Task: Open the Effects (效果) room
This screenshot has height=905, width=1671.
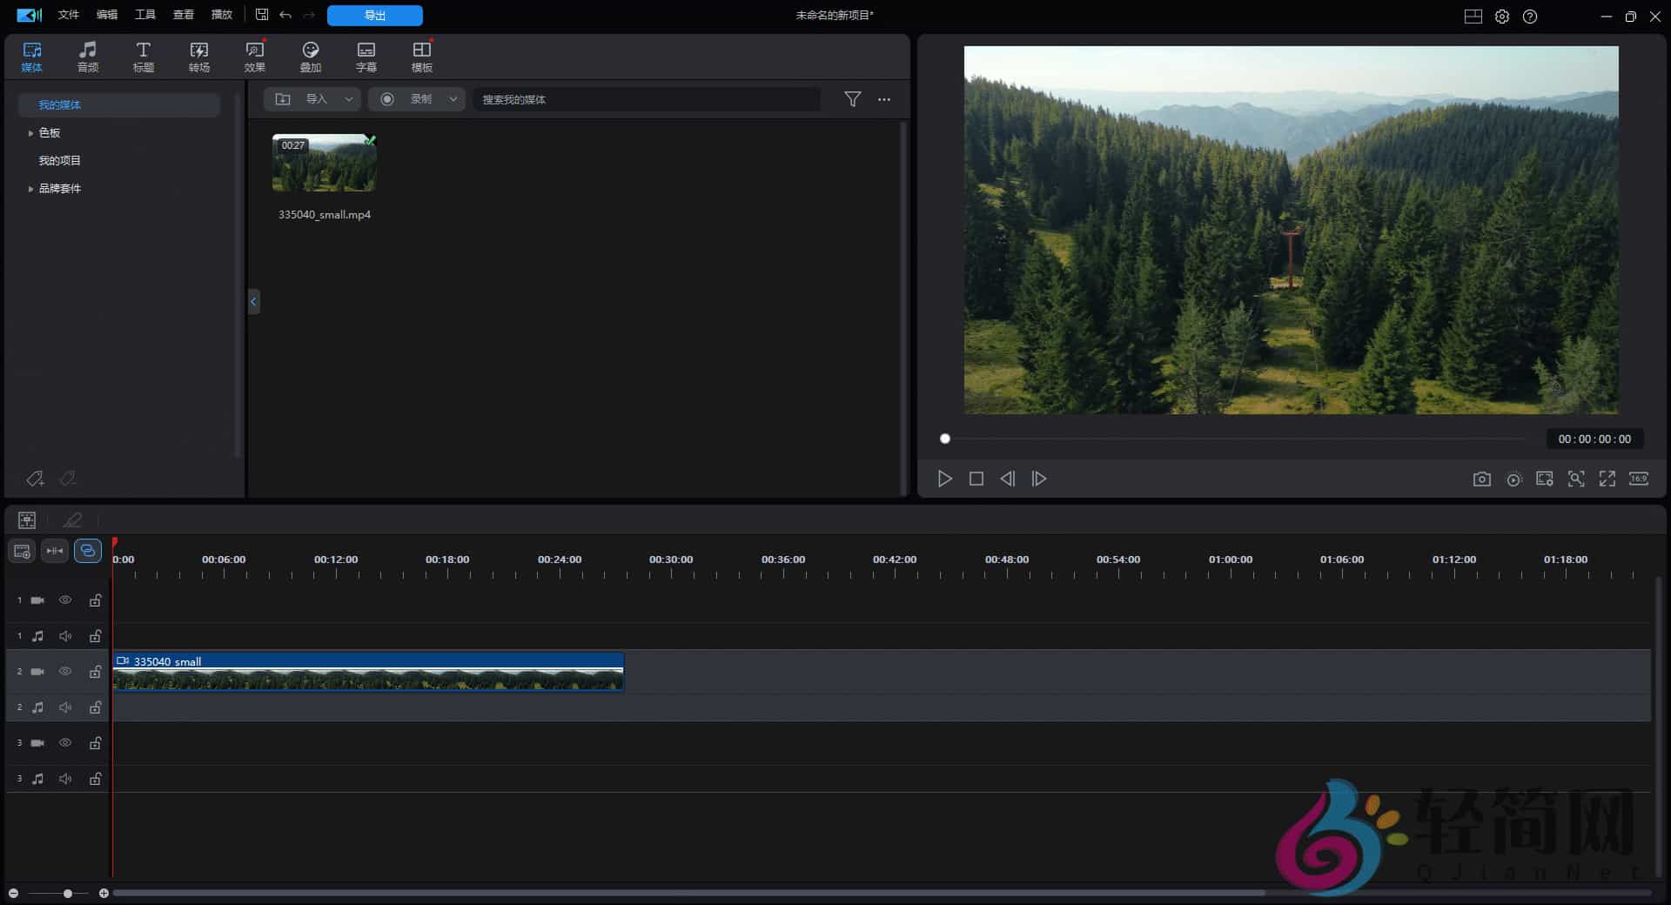Action: [x=254, y=57]
